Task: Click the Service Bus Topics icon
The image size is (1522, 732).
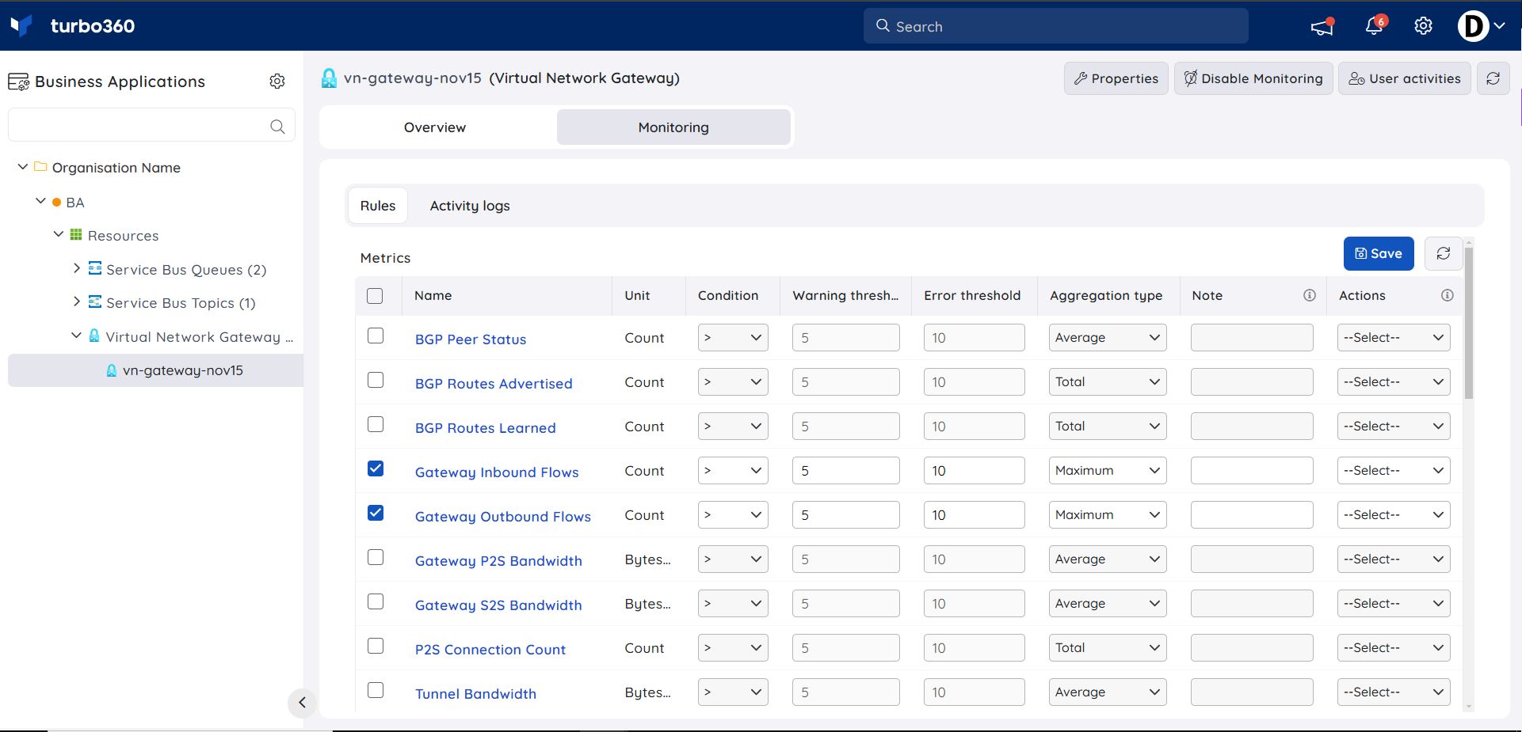Action: 95,302
